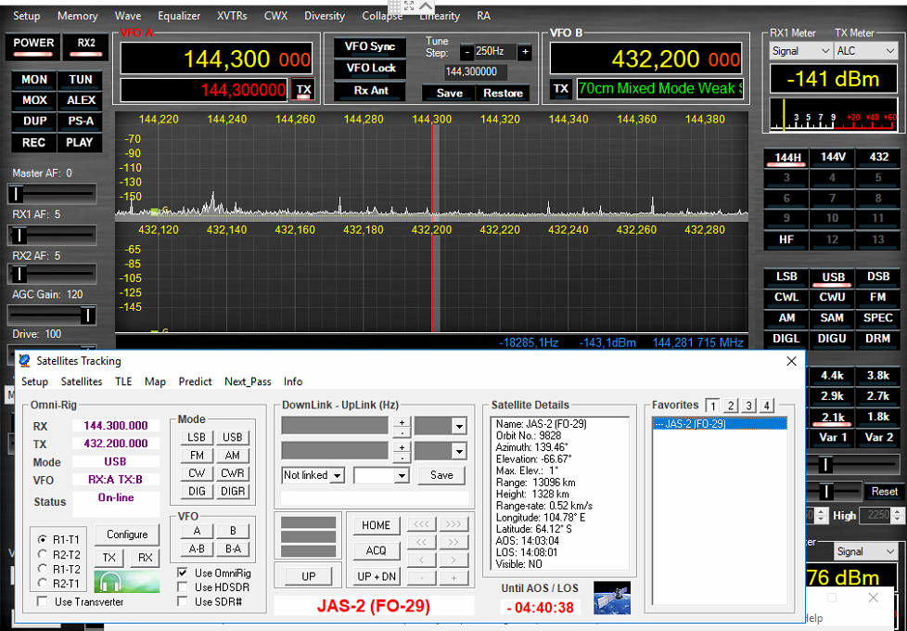907x631 pixels.
Task: Click the VFO Sync button
Action: (x=370, y=47)
